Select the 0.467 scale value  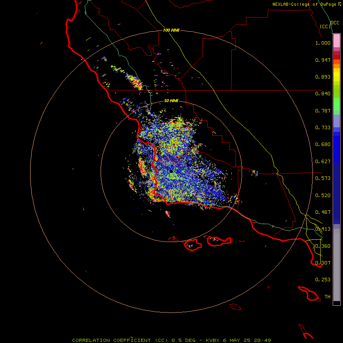click(323, 212)
